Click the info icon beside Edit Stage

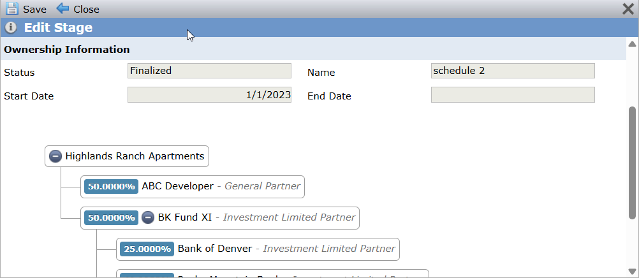[11, 27]
